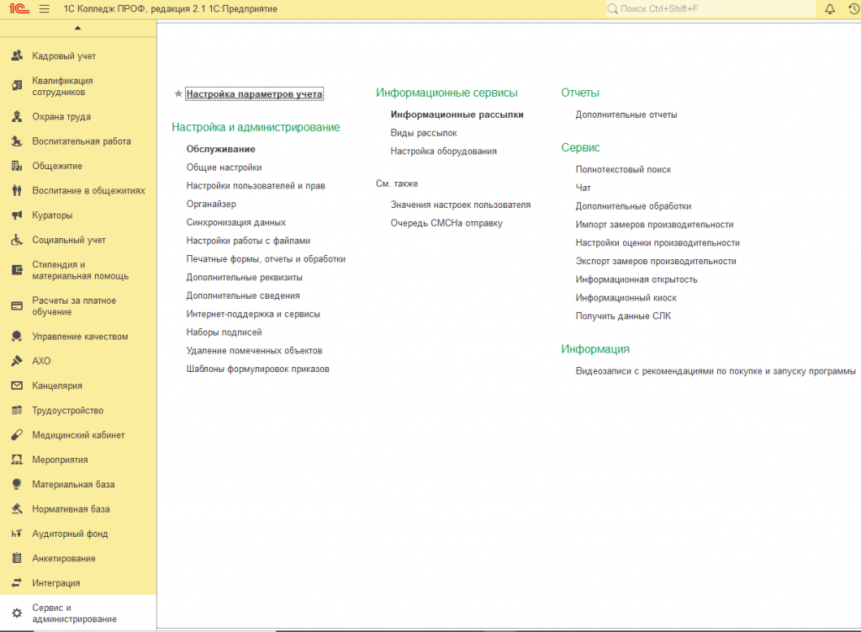Open Настройка параметров учета link
This screenshot has height=632, width=861.
pos(254,94)
